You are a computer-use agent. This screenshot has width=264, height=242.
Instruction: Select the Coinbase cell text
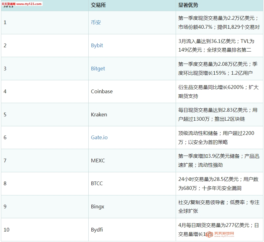pos(102,91)
